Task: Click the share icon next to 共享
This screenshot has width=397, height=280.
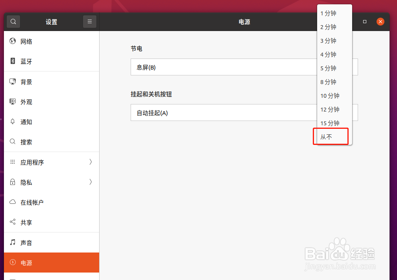Action: click(x=13, y=222)
